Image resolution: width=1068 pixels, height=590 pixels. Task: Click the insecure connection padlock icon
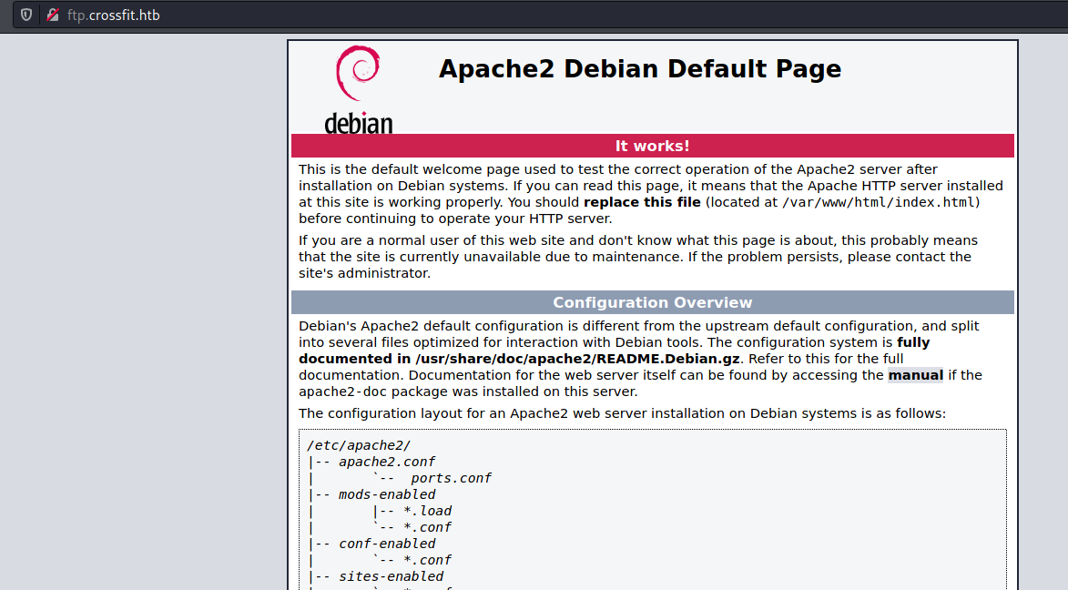coord(53,15)
